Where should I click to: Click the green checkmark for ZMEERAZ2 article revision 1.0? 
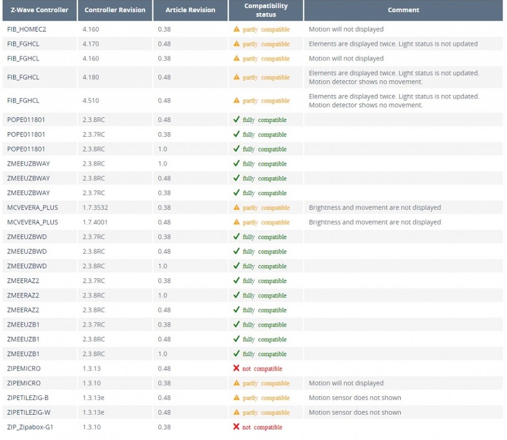pyautogui.click(x=237, y=295)
